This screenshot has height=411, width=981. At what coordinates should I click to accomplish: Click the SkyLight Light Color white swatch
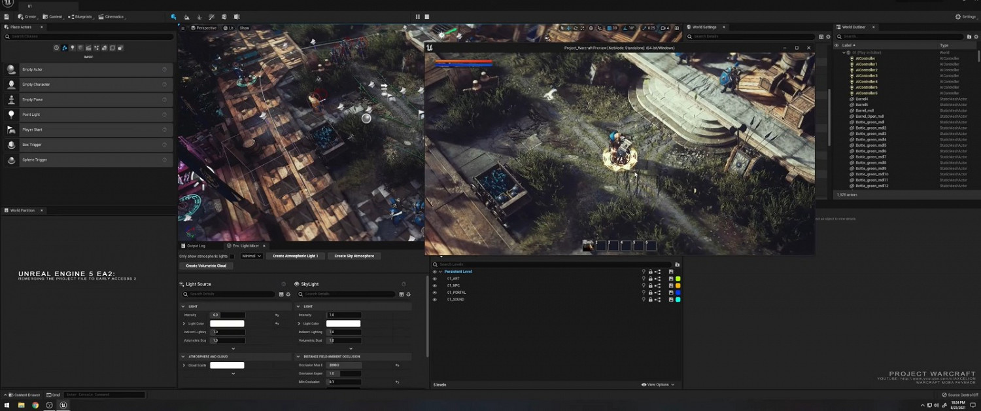point(343,323)
